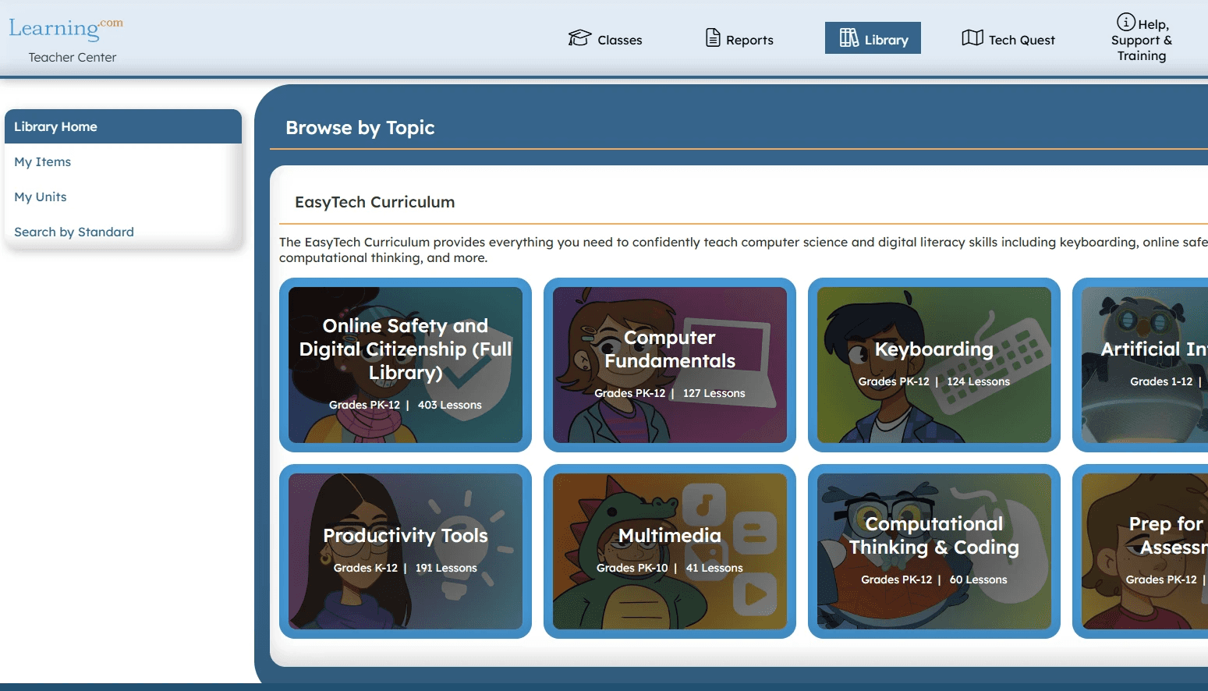Open the Keyboarding topic card
The height and width of the screenshot is (691, 1208).
(x=934, y=365)
